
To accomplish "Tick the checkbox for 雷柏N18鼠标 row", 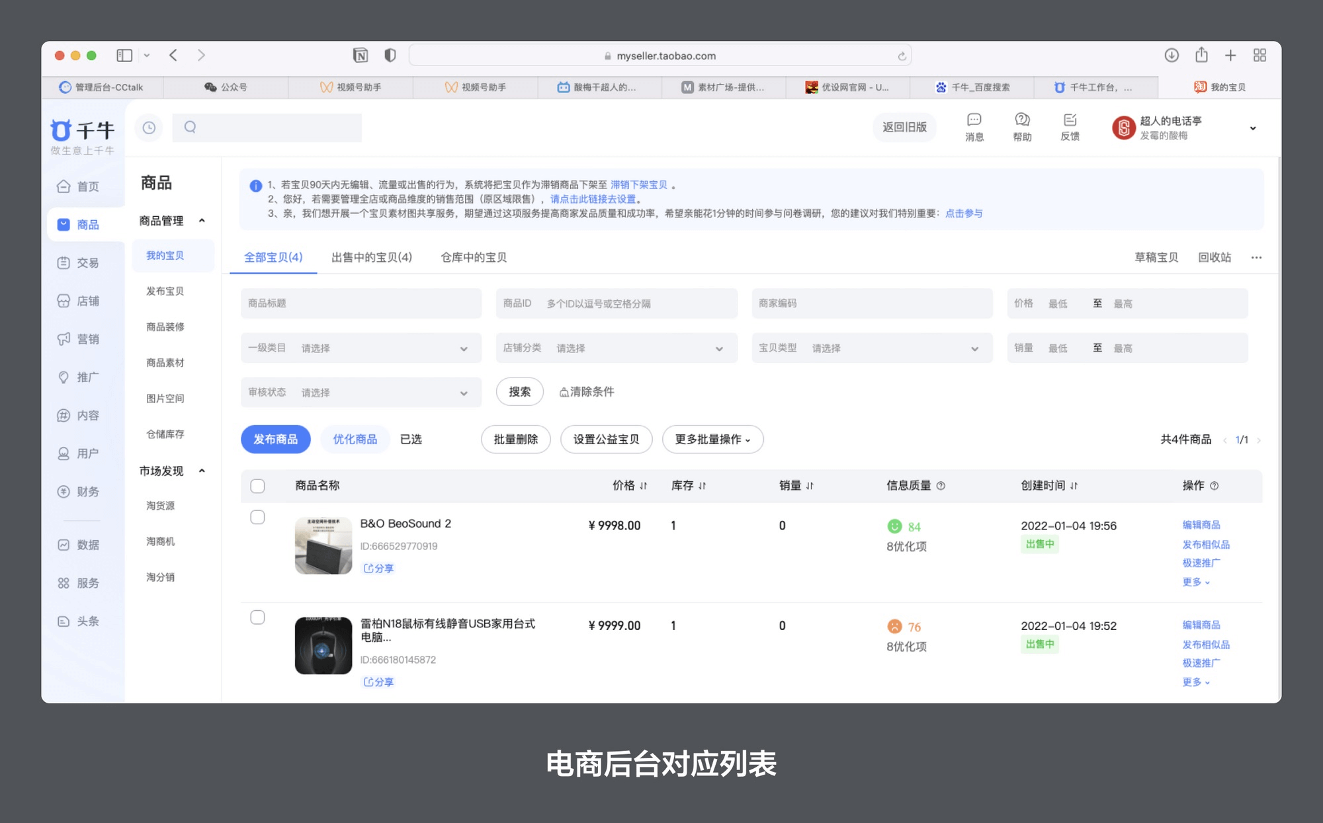I will [x=258, y=617].
